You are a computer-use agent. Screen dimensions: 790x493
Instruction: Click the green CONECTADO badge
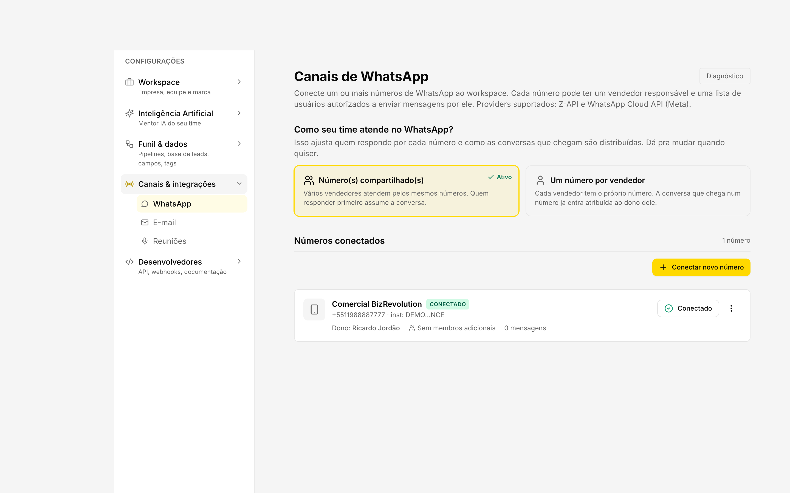[x=448, y=304]
